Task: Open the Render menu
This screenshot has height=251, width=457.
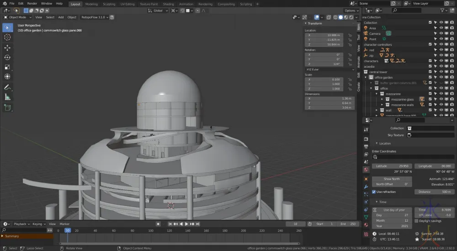Action: point(32,4)
